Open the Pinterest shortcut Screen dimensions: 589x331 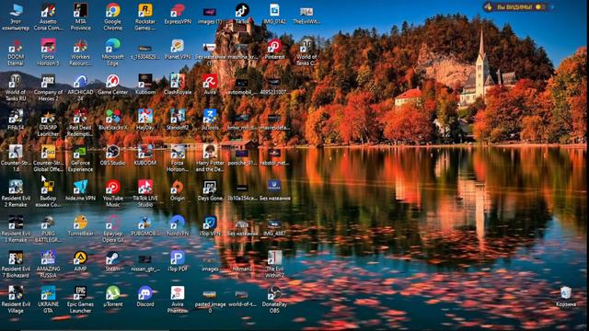click(274, 50)
